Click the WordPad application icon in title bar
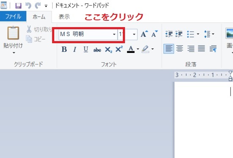 click(3, 5)
